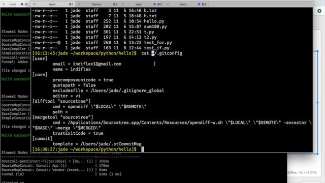The height and width of the screenshot is (183, 325).
Task: Click the bottom-right blue resize handle of the selection
Action: tap(317, 154)
